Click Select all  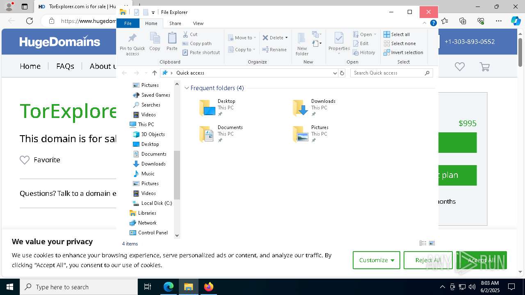[x=397, y=34]
